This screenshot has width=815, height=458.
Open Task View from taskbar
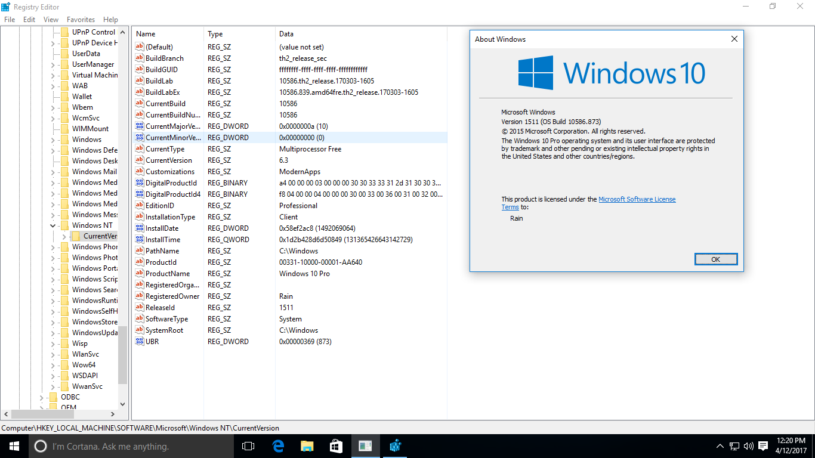(248, 446)
